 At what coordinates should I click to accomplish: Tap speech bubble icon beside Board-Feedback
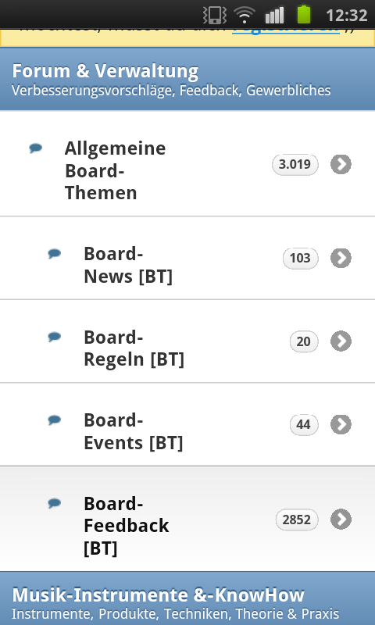tap(55, 503)
